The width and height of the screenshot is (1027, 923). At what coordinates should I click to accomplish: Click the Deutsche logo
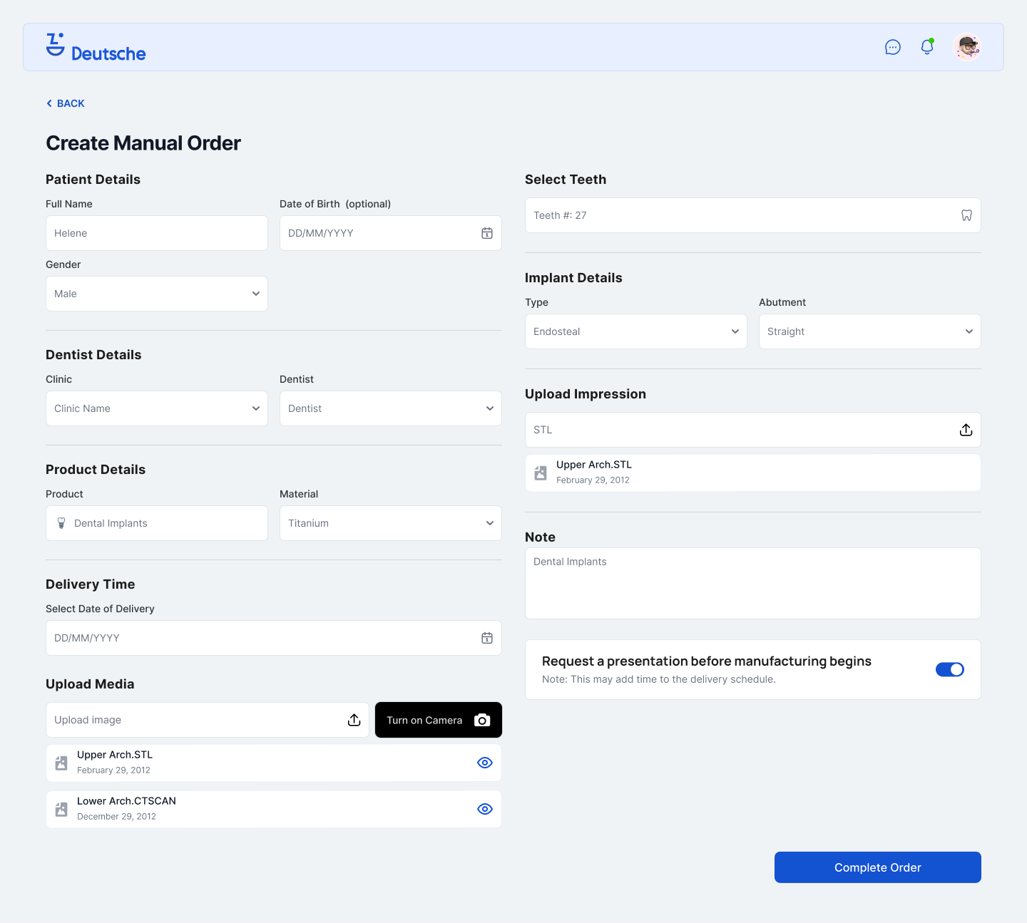96,47
